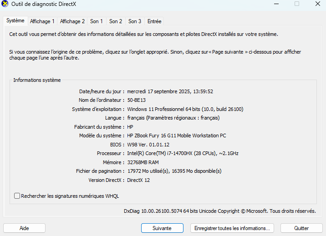The width and height of the screenshot is (326, 236).
Task: Click the Intel Core i7-14700HX processor text
Action: pyautogui.click(x=183, y=154)
